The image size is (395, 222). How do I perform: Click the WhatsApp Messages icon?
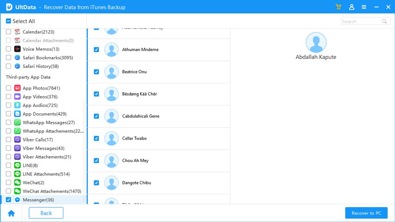tap(18, 123)
